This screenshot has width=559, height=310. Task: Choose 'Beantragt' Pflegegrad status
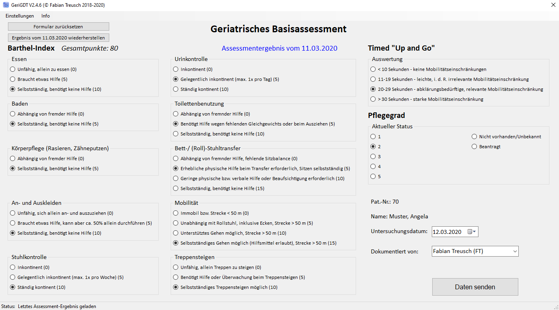[474, 147]
